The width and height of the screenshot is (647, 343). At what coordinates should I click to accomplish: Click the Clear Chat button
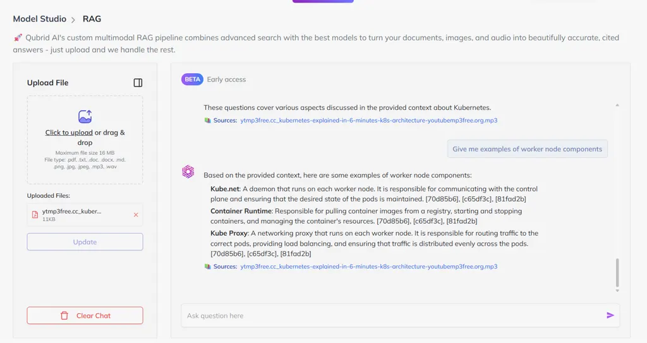pos(85,315)
